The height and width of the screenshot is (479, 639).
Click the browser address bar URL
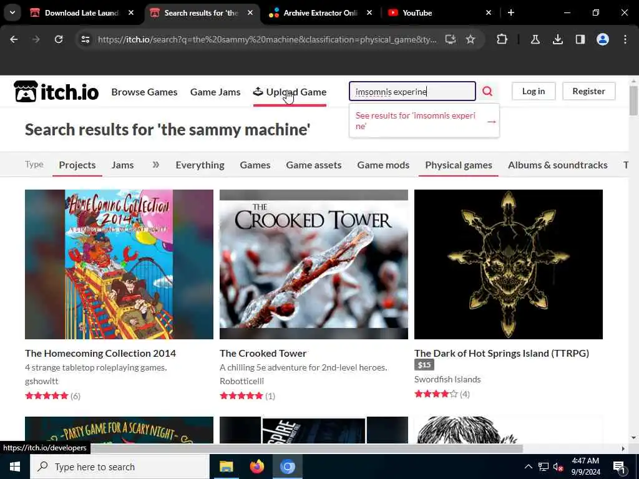[x=267, y=39]
